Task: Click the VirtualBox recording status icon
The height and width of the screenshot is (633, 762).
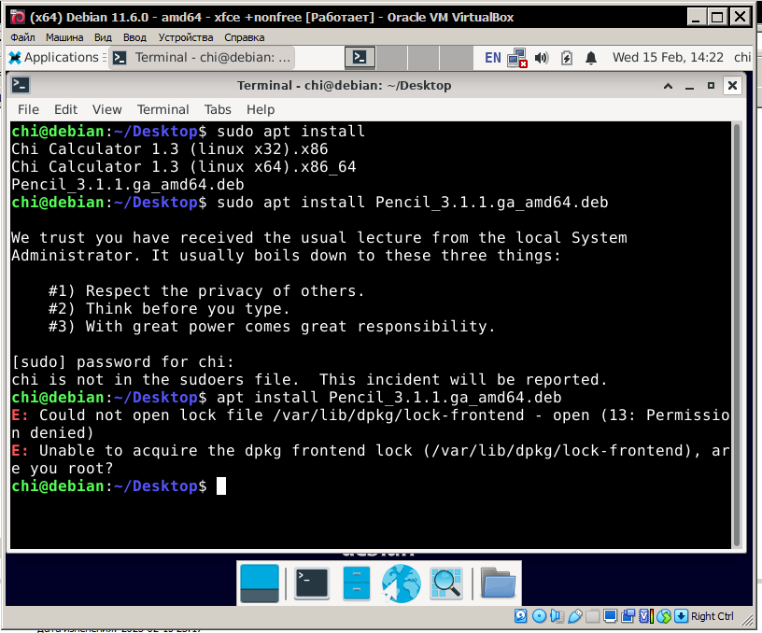Action: point(628,616)
